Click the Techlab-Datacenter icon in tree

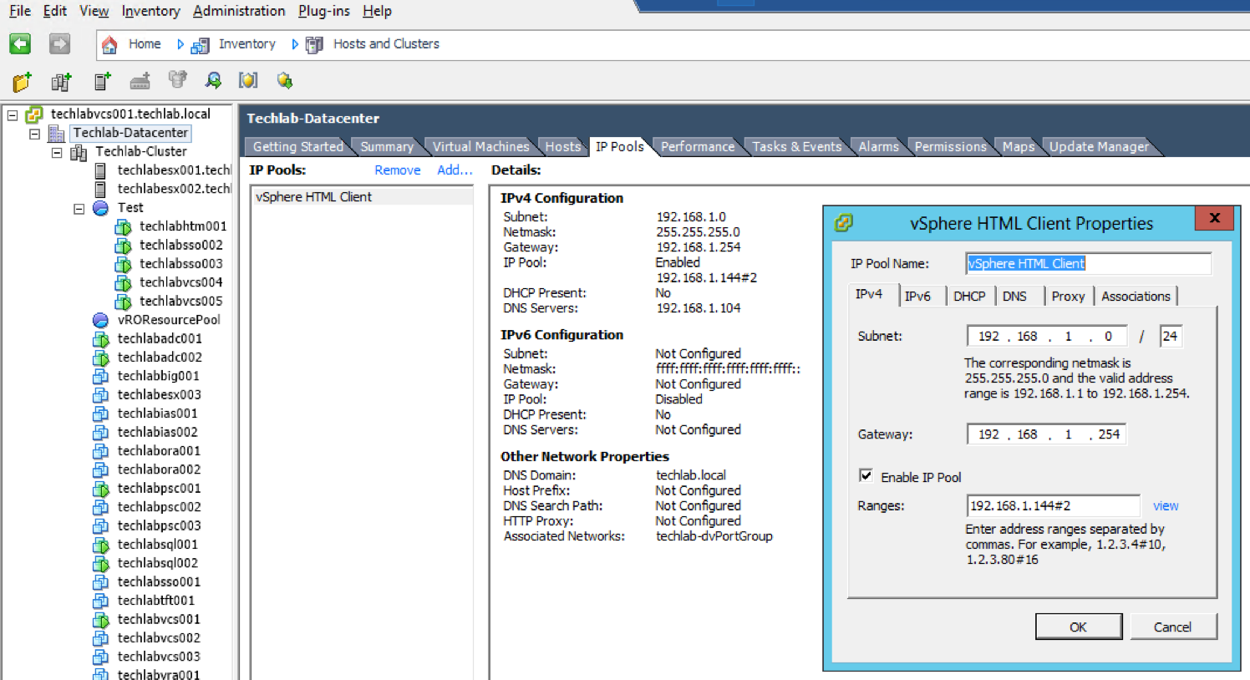coord(57,134)
